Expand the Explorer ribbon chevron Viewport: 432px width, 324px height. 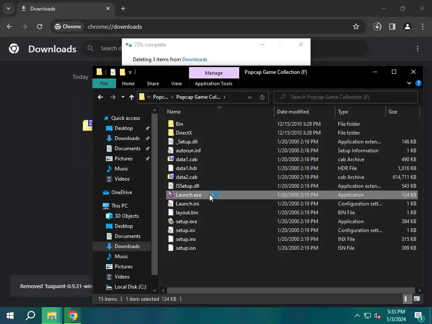point(409,83)
